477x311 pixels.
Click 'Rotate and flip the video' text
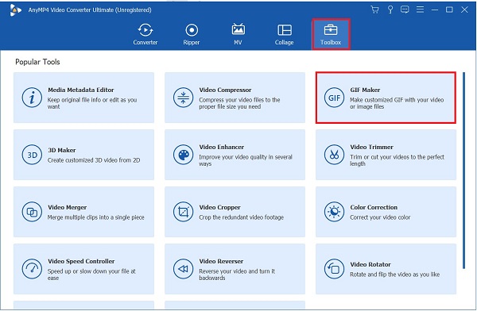[394, 275]
